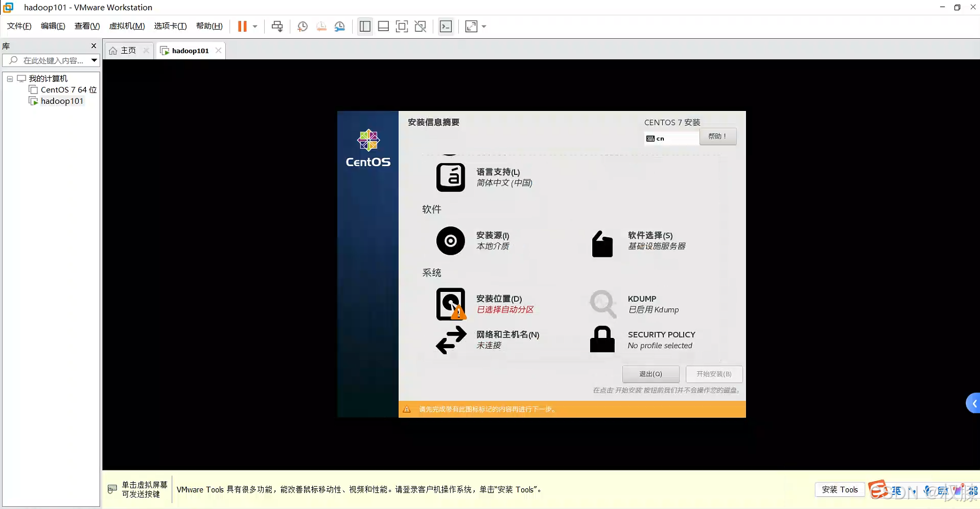Close the 库 library panel
This screenshot has width=980, height=509.
[x=94, y=46]
